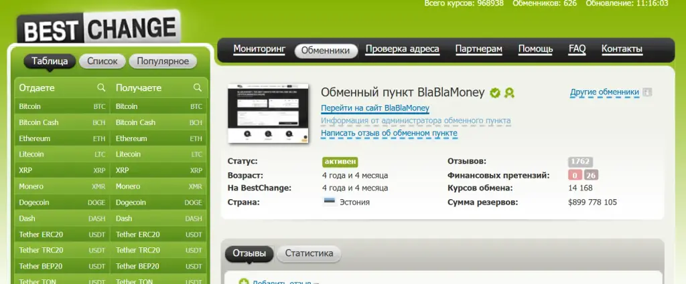Select Dogecoin in the Получаете column
The image size is (686, 284).
coord(158,202)
